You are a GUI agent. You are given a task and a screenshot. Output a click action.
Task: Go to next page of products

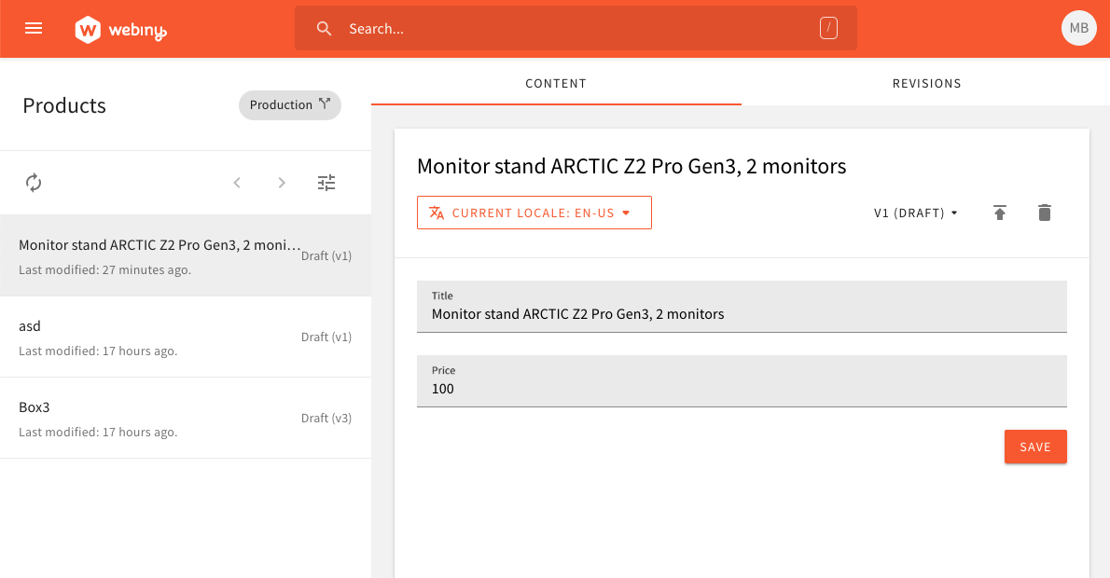[x=282, y=183]
